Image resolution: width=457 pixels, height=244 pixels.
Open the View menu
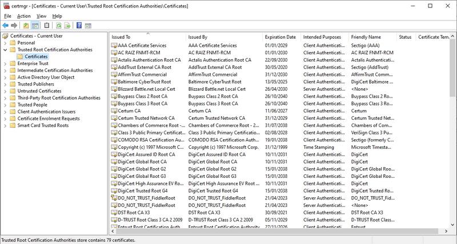tap(41, 16)
